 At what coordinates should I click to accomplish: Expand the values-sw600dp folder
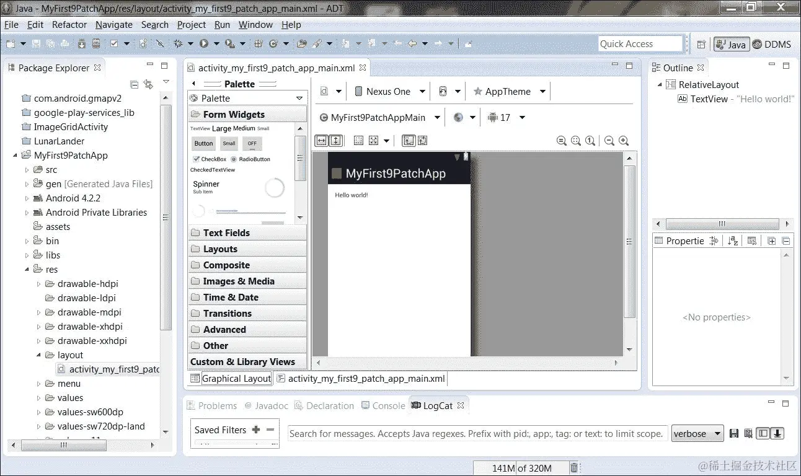(x=38, y=412)
